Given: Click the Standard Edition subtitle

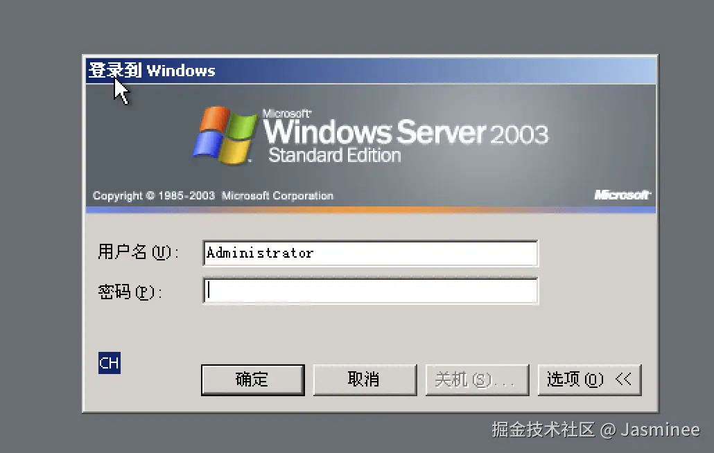Looking at the screenshot, I should pyautogui.click(x=335, y=156).
